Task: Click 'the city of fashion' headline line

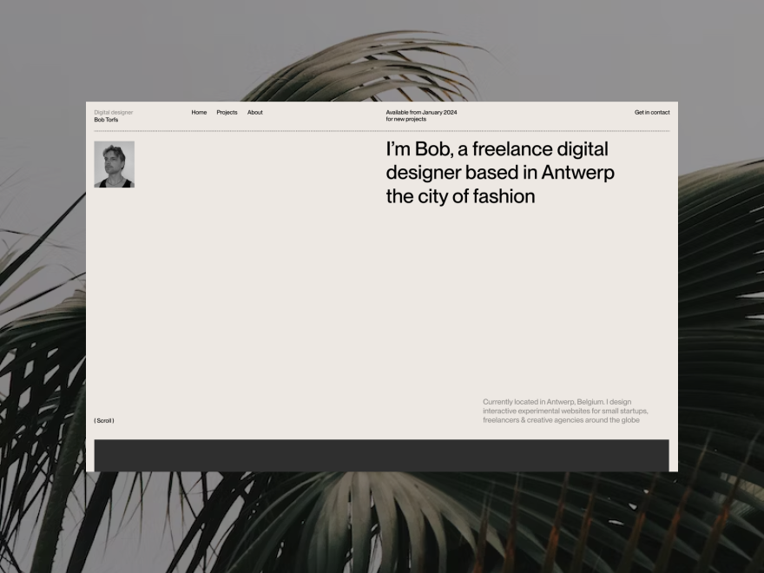Action: [460, 196]
